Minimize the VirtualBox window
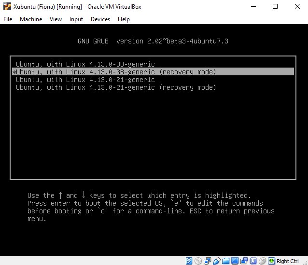The height and width of the screenshot is (265, 308). [x=253, y=6]
